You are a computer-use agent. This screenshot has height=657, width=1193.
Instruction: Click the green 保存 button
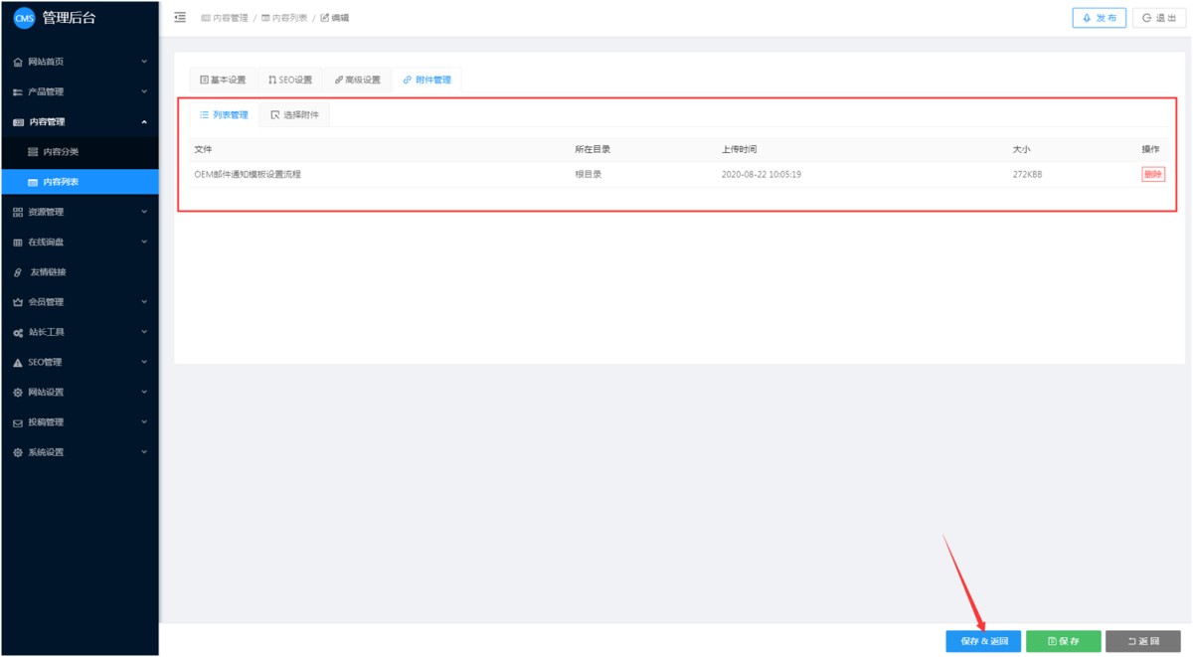pyautogui.click(x=1064, y=641)
